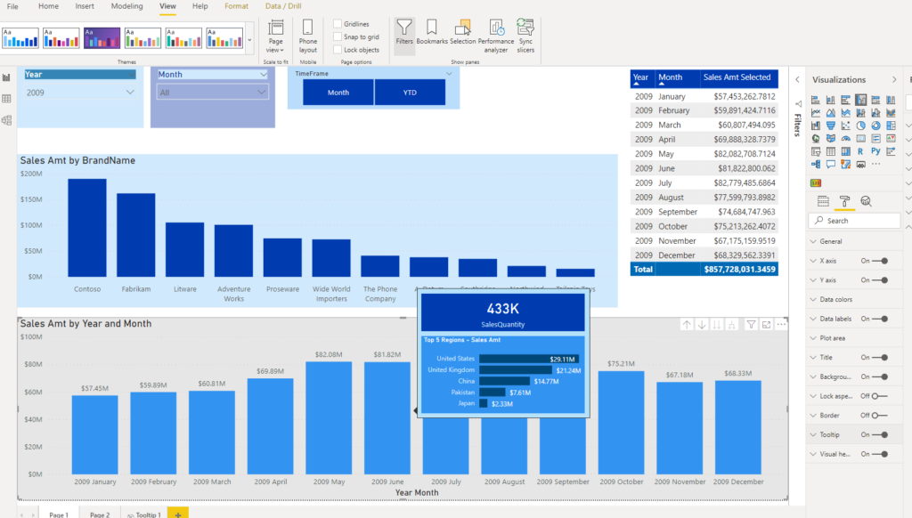Select the R script visual icon
Screen dimensions: 912x518
[860, 151]
